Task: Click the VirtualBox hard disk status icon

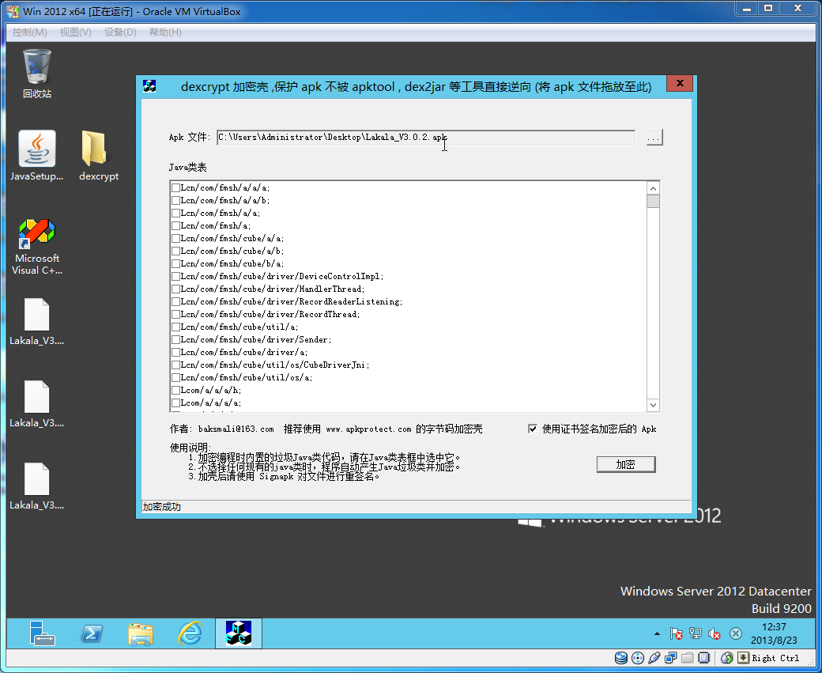Action: coord(621,658)
